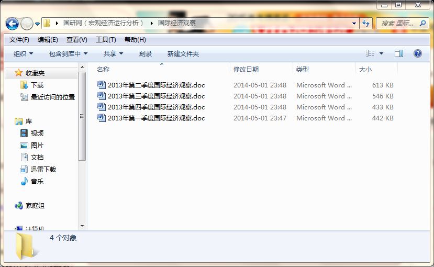
Task: Open 文档 library
Action: pyautogui.click(x=37, y=158)
